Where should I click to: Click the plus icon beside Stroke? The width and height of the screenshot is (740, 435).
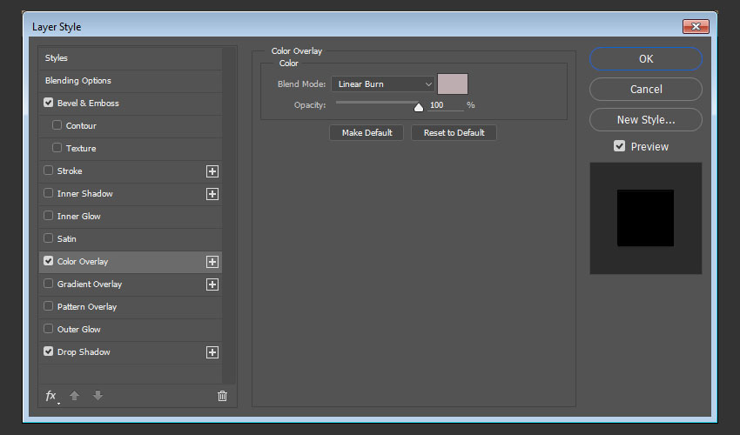(212, 171)
